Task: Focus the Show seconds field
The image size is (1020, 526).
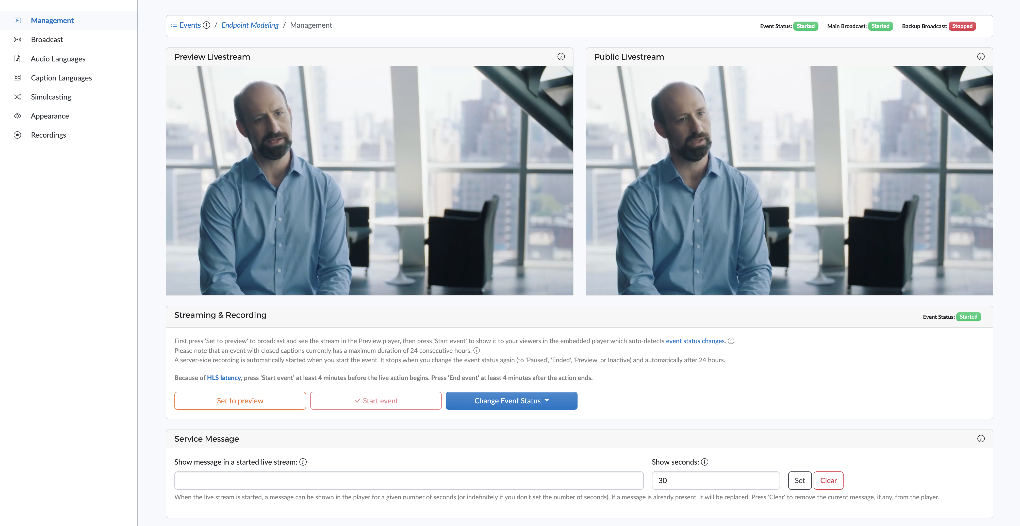Action: (716, 481)
